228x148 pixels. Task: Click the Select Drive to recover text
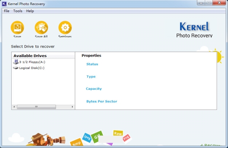coord(33,46)
